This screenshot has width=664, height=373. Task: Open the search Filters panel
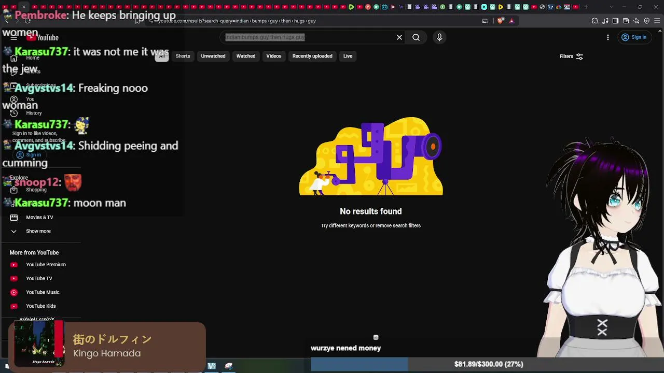[x=571, y=56]
